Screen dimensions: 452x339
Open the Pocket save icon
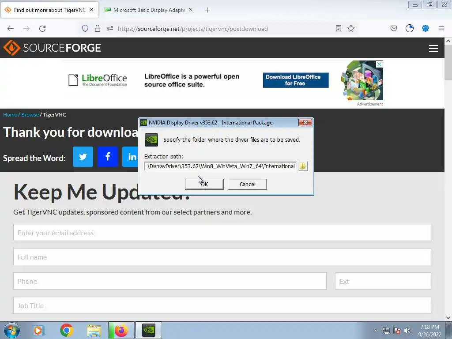point(393,28)
